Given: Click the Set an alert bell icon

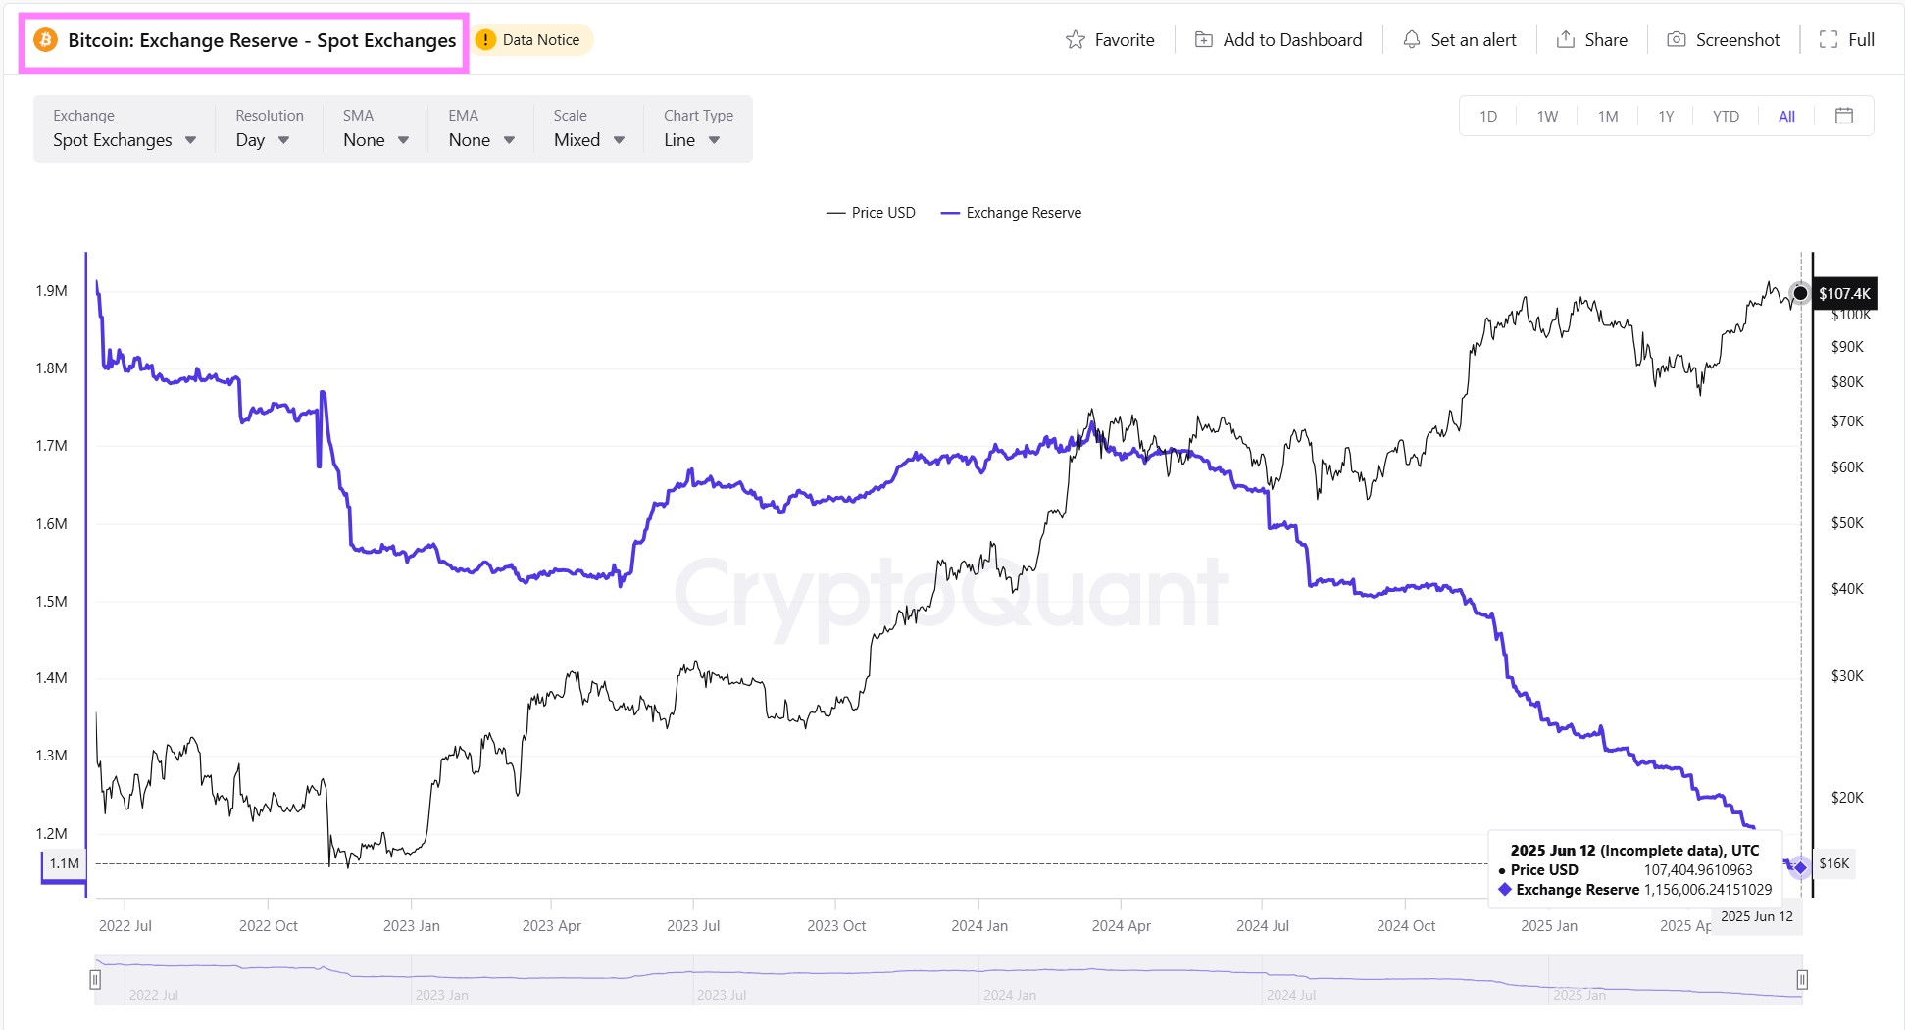Looking at the screenshot, I should coord(1411,40).
